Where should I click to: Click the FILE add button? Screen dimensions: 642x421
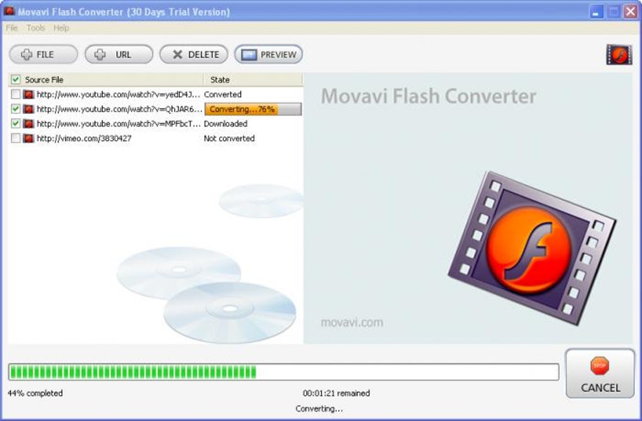tap(43, 55)
